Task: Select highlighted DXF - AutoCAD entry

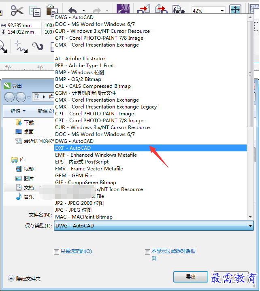Action: point(151,148)
